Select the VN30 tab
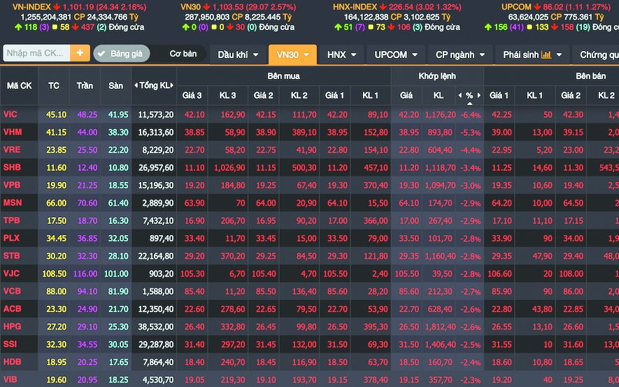This screenshot has height=387, width=619. click(292, 55)
